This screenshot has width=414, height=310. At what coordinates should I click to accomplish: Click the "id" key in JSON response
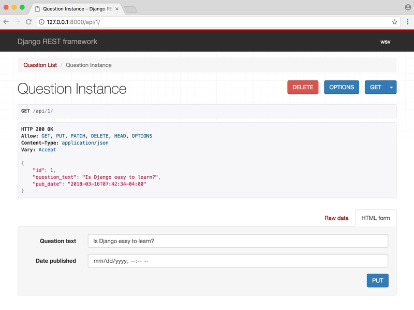[38, 170]
